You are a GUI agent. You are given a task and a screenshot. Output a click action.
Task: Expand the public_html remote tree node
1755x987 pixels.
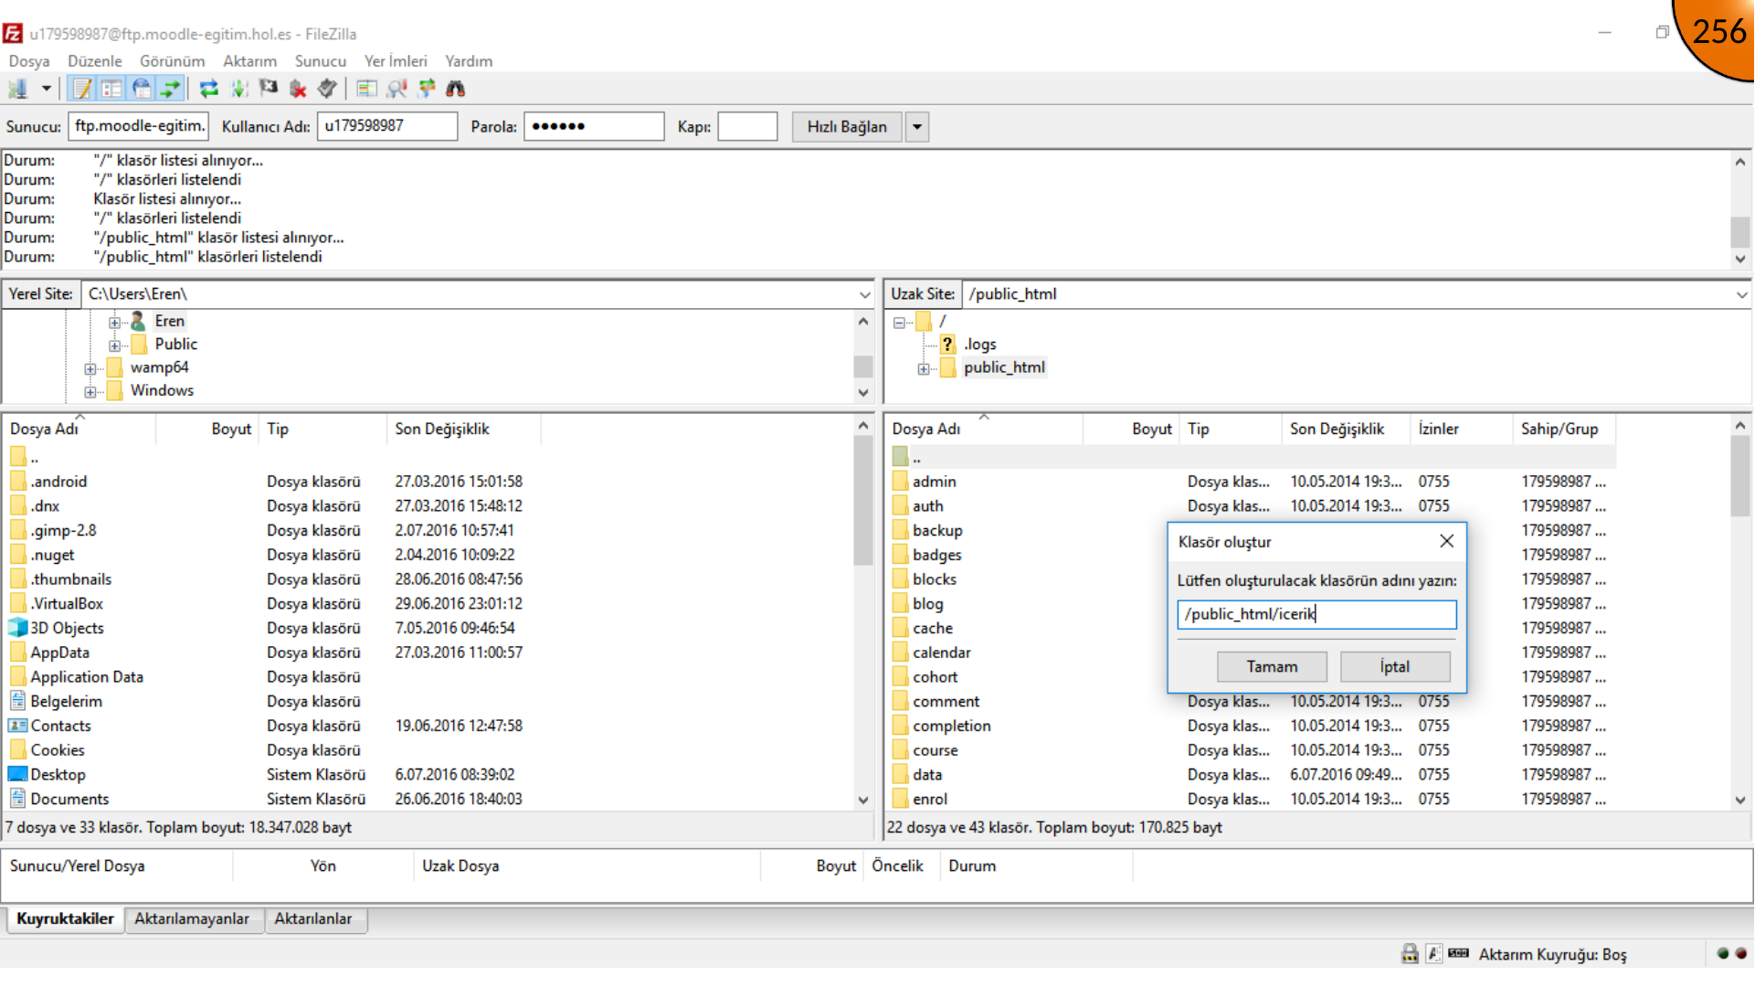tap(924, 368)
